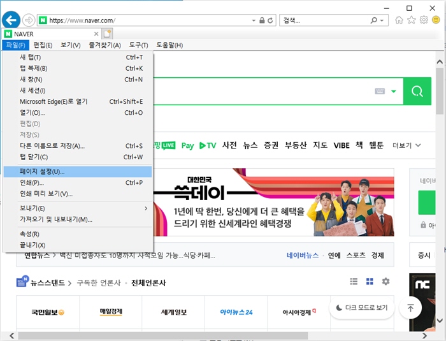
Task: Choose 새 탭(T) from File menu
Action: [78, 57]
